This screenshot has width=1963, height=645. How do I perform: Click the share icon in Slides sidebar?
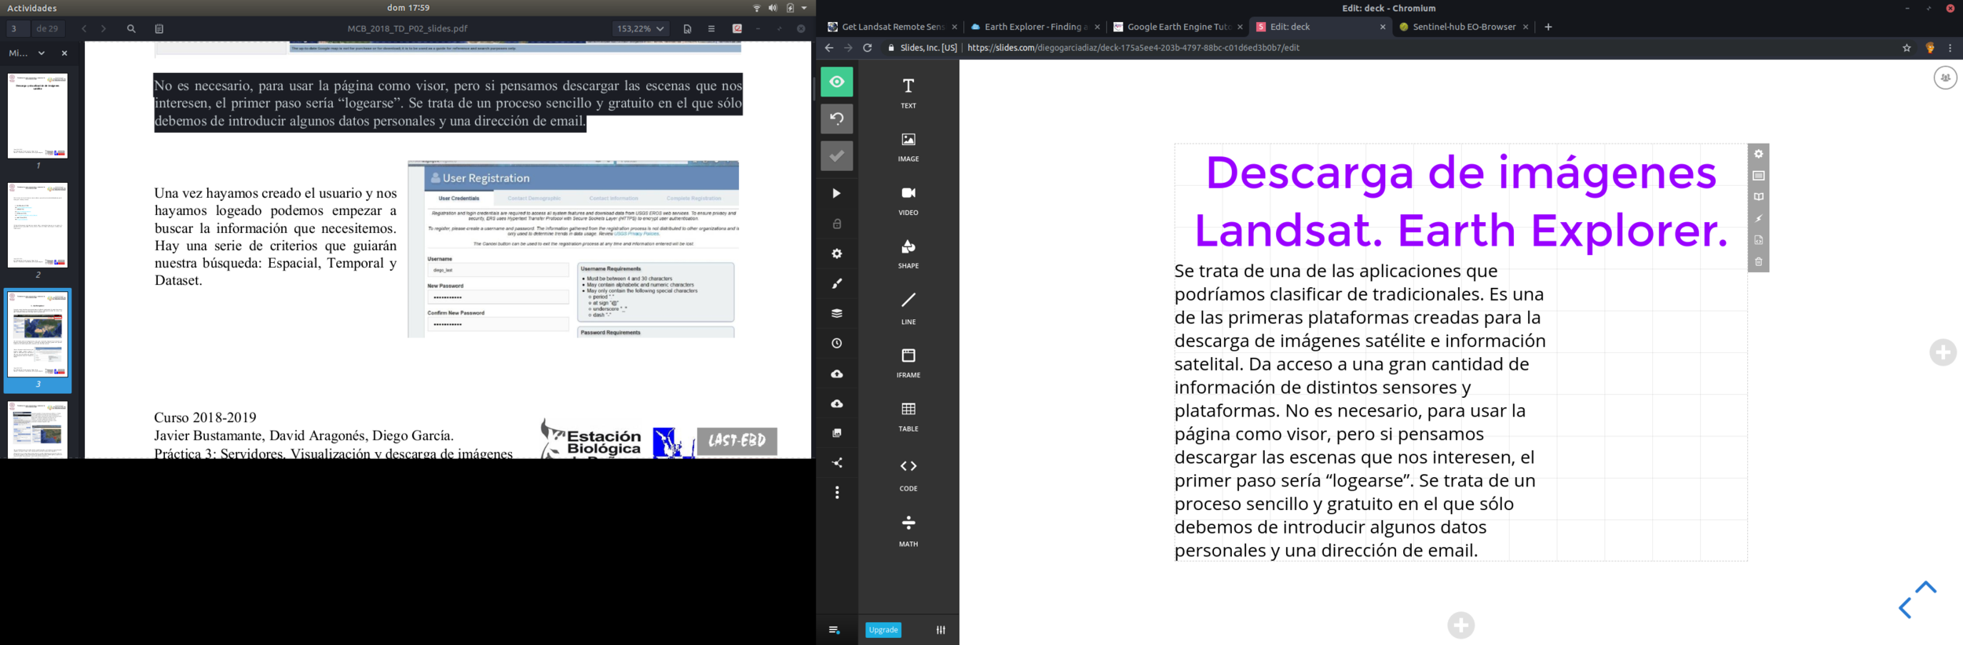coord(836,463)
